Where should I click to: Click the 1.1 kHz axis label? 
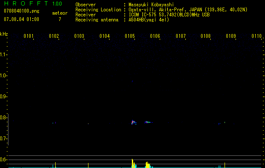[x=3, y=55]
